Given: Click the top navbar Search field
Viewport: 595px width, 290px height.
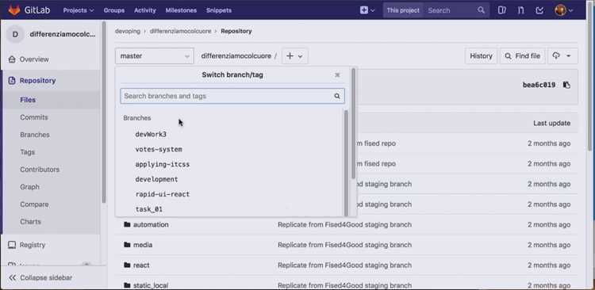Looking at the screenshot, I should click(456, 10).
